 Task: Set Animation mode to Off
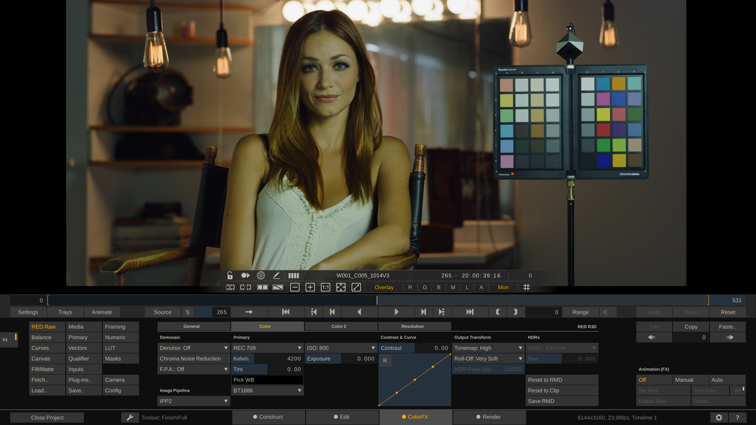[654, 380]
